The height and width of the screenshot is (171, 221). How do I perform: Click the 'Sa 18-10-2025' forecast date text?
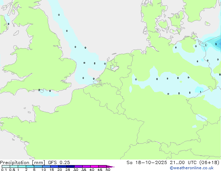click(x=147, y=163)
